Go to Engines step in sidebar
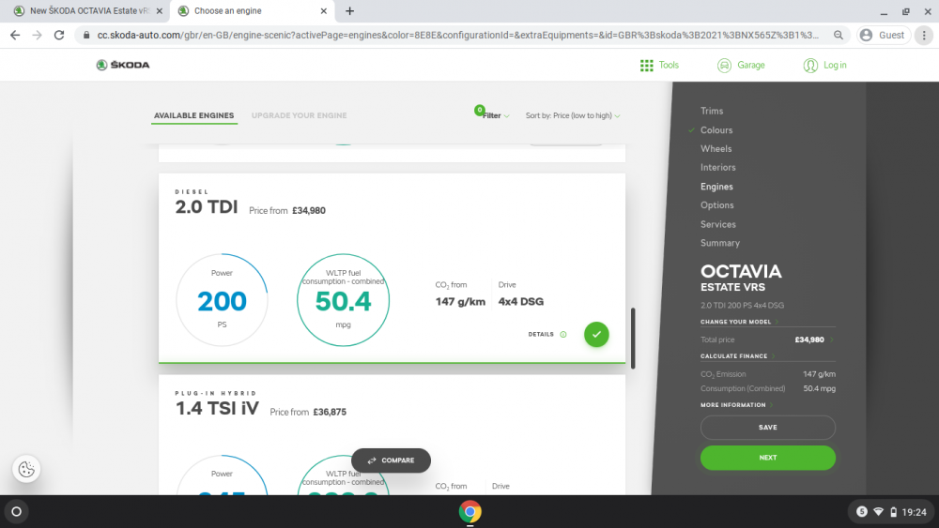939x528 pixels. 716,187
